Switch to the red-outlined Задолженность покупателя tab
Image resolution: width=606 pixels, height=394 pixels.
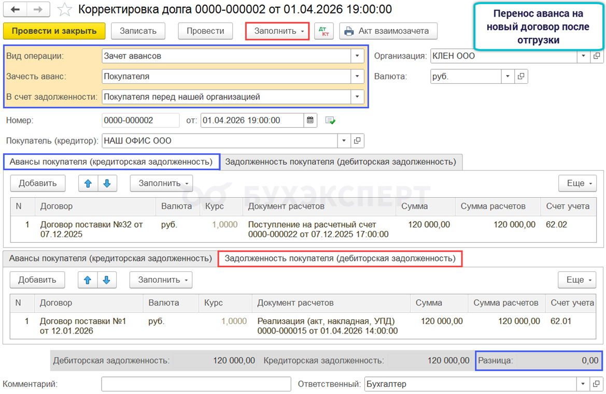click(x=340, y=258)
